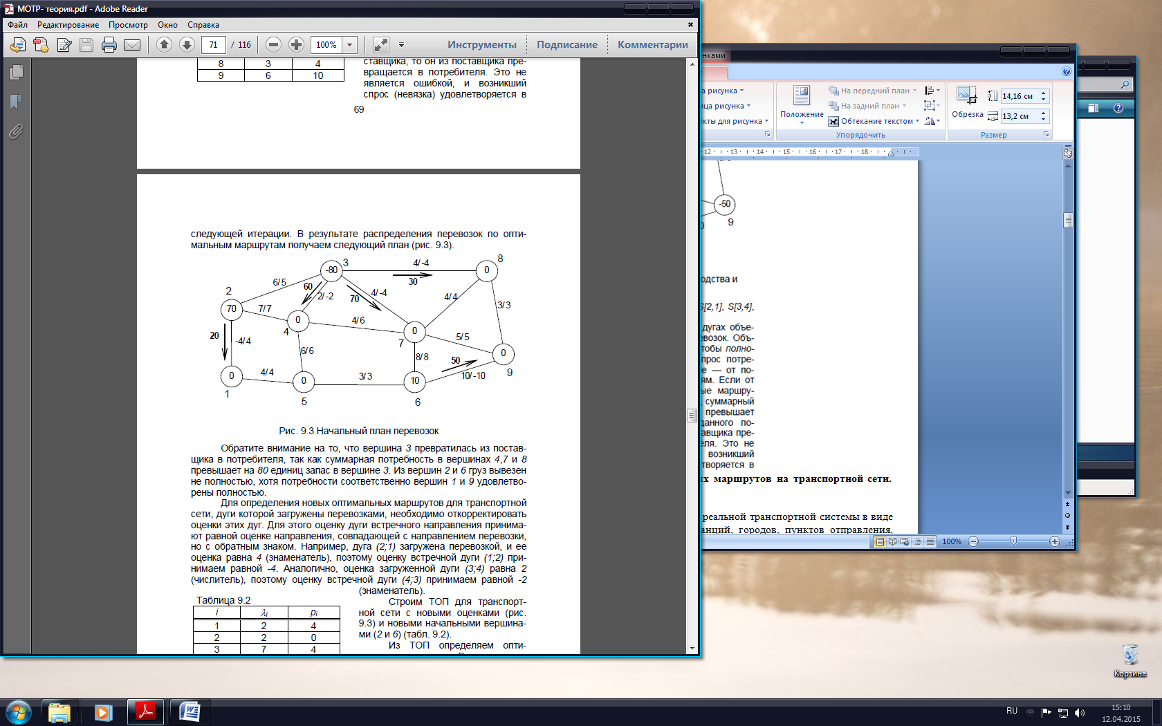The image size is (1162, 726).
Task: Zoom in with the plus button in Reader
Action: [x=296, y=44]
